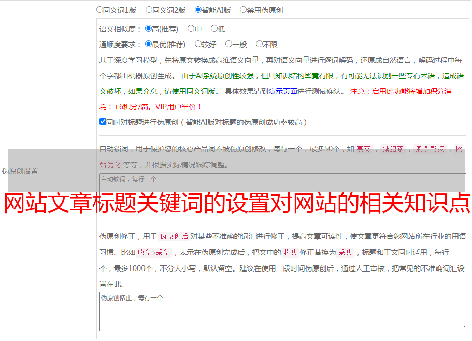Click the 通顺度要求 label
The width and height of the screenshot is (472, 341).
(x=120, y=45)
